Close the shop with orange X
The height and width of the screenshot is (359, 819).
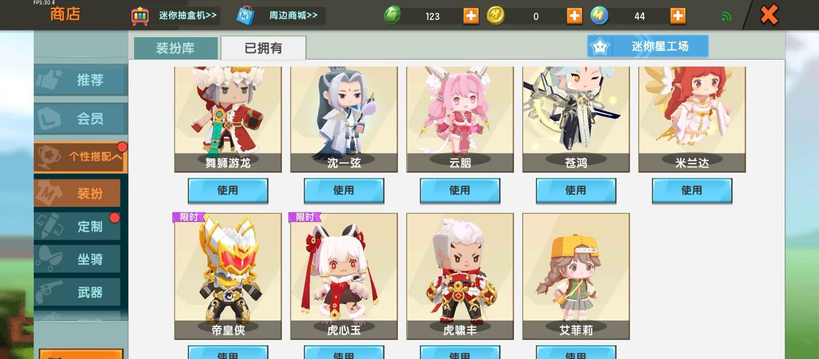point(769,15)
